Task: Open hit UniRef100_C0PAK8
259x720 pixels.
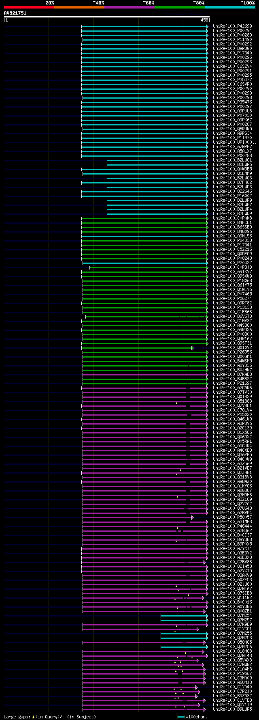Action: tap(232, 218)
